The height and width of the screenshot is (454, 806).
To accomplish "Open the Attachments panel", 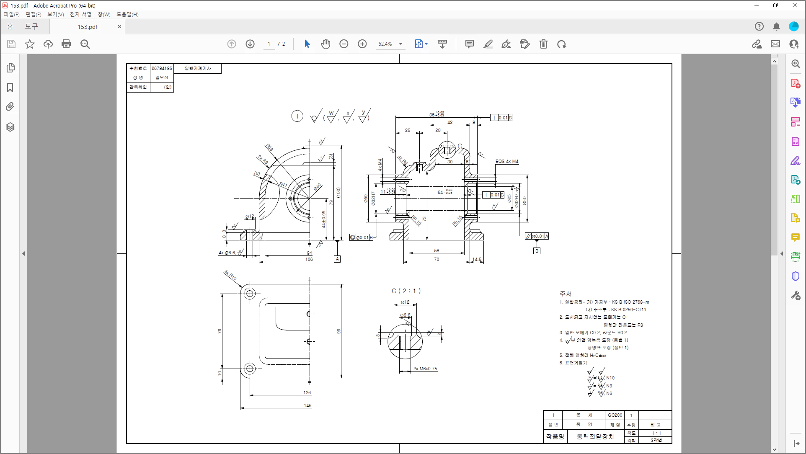I will tap(10, 107).
